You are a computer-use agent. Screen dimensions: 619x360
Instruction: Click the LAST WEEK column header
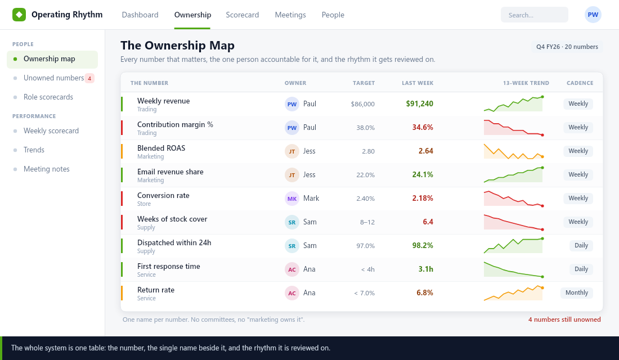click(x=418, y=83)
